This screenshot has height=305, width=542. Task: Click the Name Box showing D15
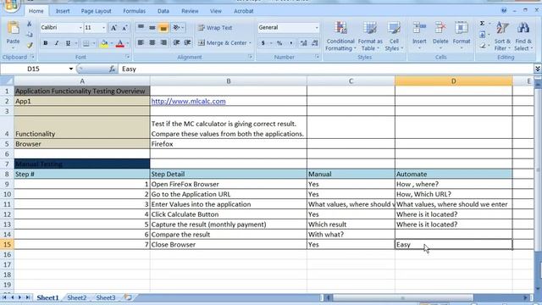click(33, 69)
